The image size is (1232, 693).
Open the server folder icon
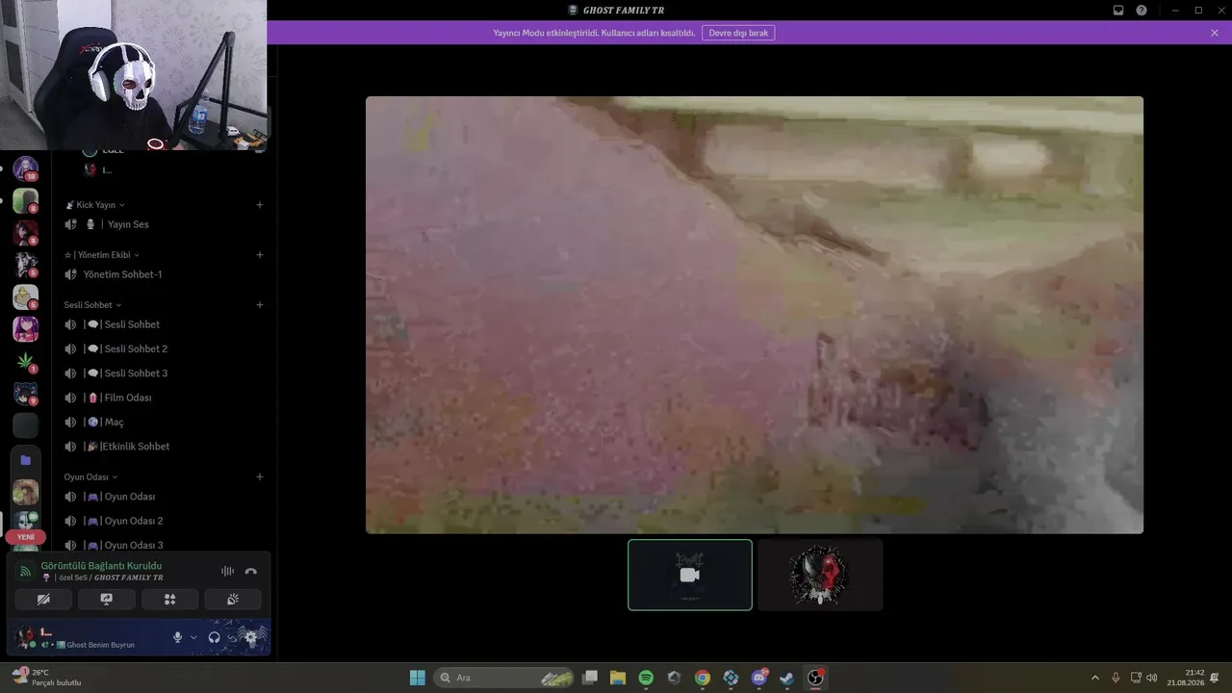[26, 460]
